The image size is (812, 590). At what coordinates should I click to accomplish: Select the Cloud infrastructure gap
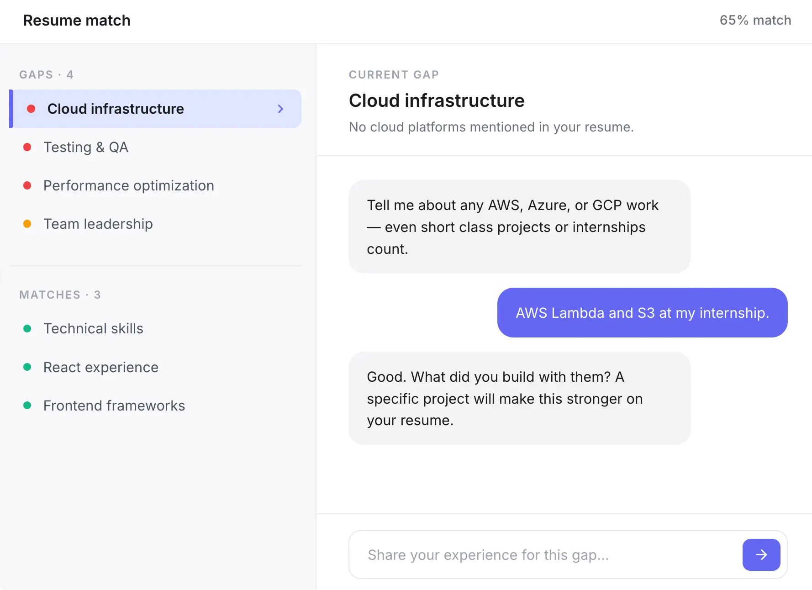155,109
